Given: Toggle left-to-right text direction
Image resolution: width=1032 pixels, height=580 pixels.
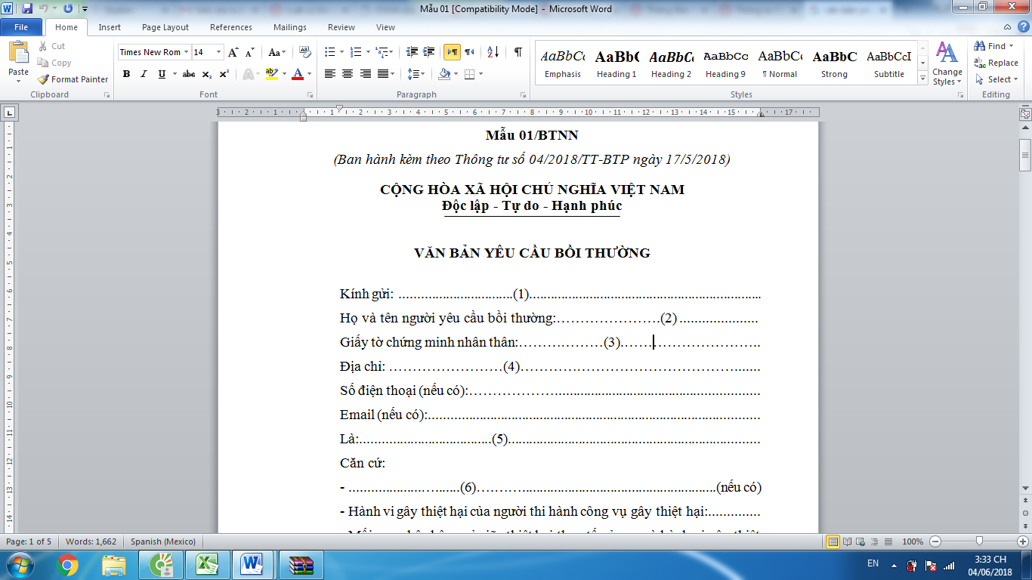Looking at the screenshot, I should click(x=452, y=52).
